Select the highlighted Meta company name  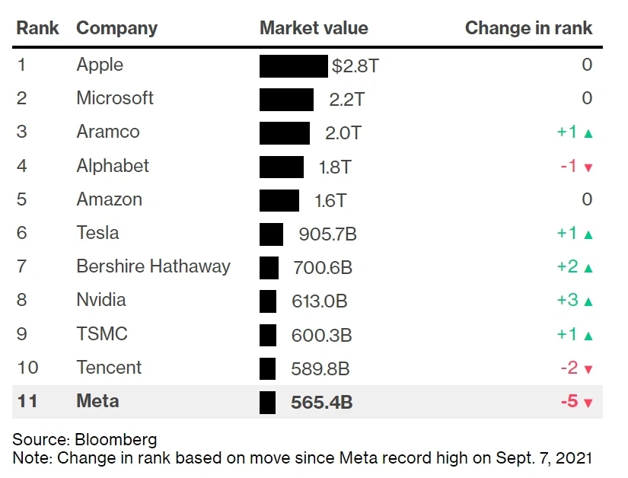97,401
